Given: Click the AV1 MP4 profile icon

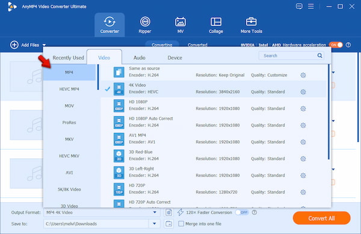Looking at the screenshot, I should tap(119, 139).
